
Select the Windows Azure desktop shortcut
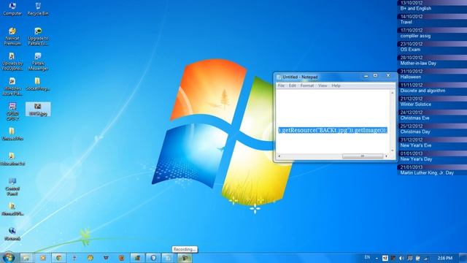pyautogui.click(x=12, y=86)
